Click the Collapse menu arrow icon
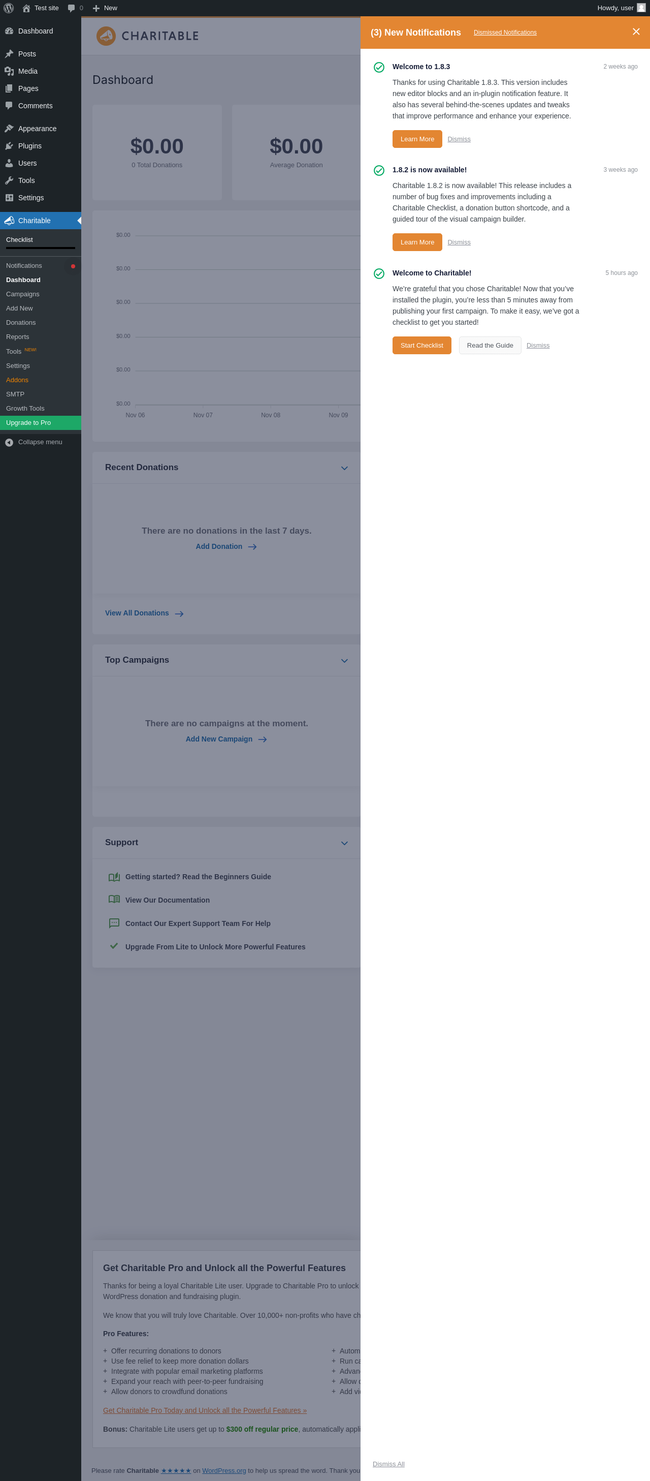 9,442
